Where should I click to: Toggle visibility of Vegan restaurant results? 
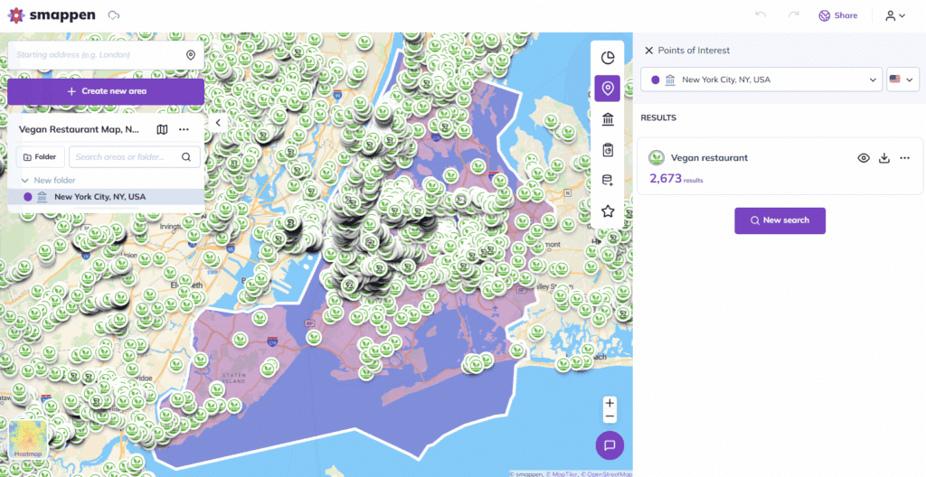click(864, 158)
